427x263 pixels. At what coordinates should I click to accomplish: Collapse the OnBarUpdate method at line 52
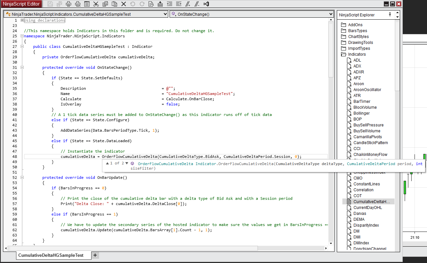22,178
